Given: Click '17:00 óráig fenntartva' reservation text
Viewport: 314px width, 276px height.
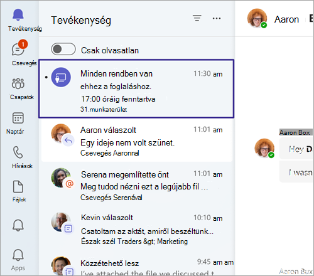Looking at the screenshot, I should pyautogui.click(x=118, y=99).
